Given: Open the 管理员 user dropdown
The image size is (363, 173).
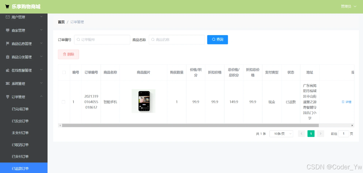Looking at the screenshot, I should [349, 6].
